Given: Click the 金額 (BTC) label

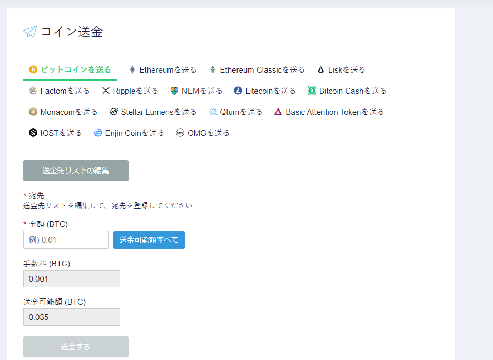Looking at the screenshot, I should (x=48, y=224).
